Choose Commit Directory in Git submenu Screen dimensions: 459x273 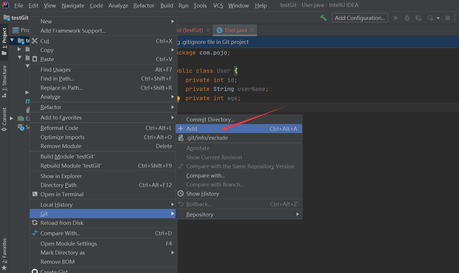(239, 119)
